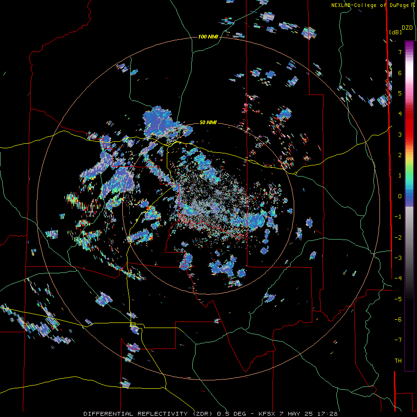Click the "50 NMI" range ring label
417x417 pixels.
pos(208,122)
